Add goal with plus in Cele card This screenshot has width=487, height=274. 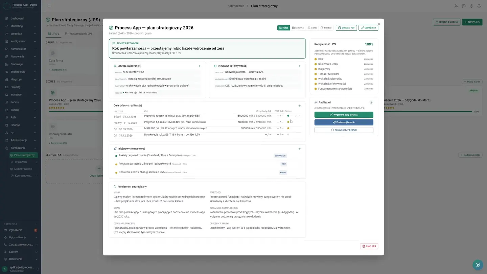[x=300, y=106]
